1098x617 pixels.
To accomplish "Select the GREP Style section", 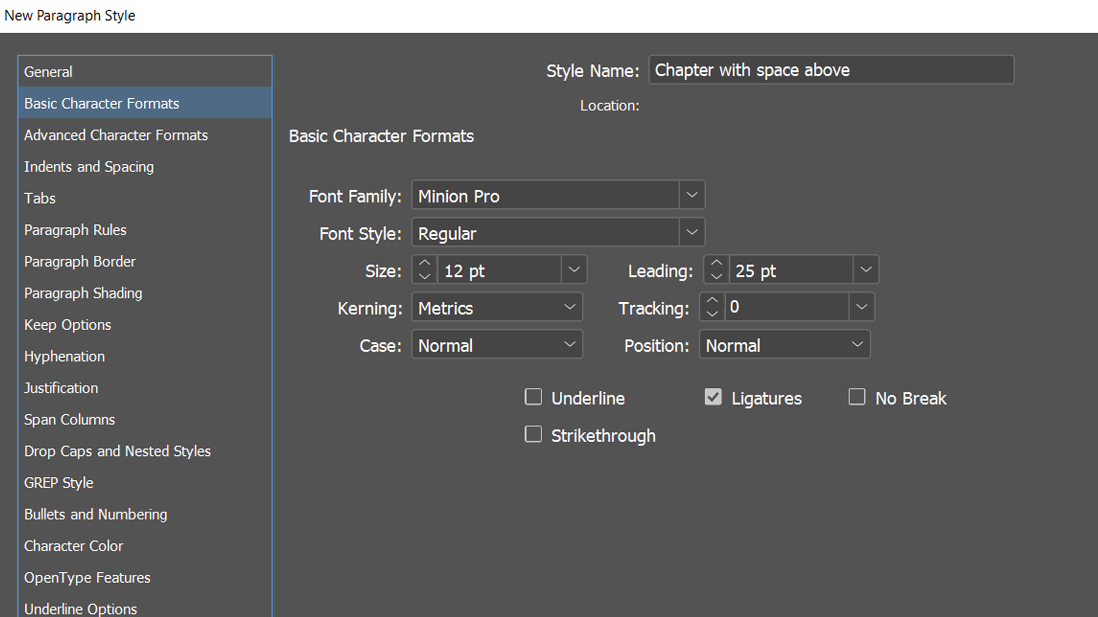I will 58,483.
